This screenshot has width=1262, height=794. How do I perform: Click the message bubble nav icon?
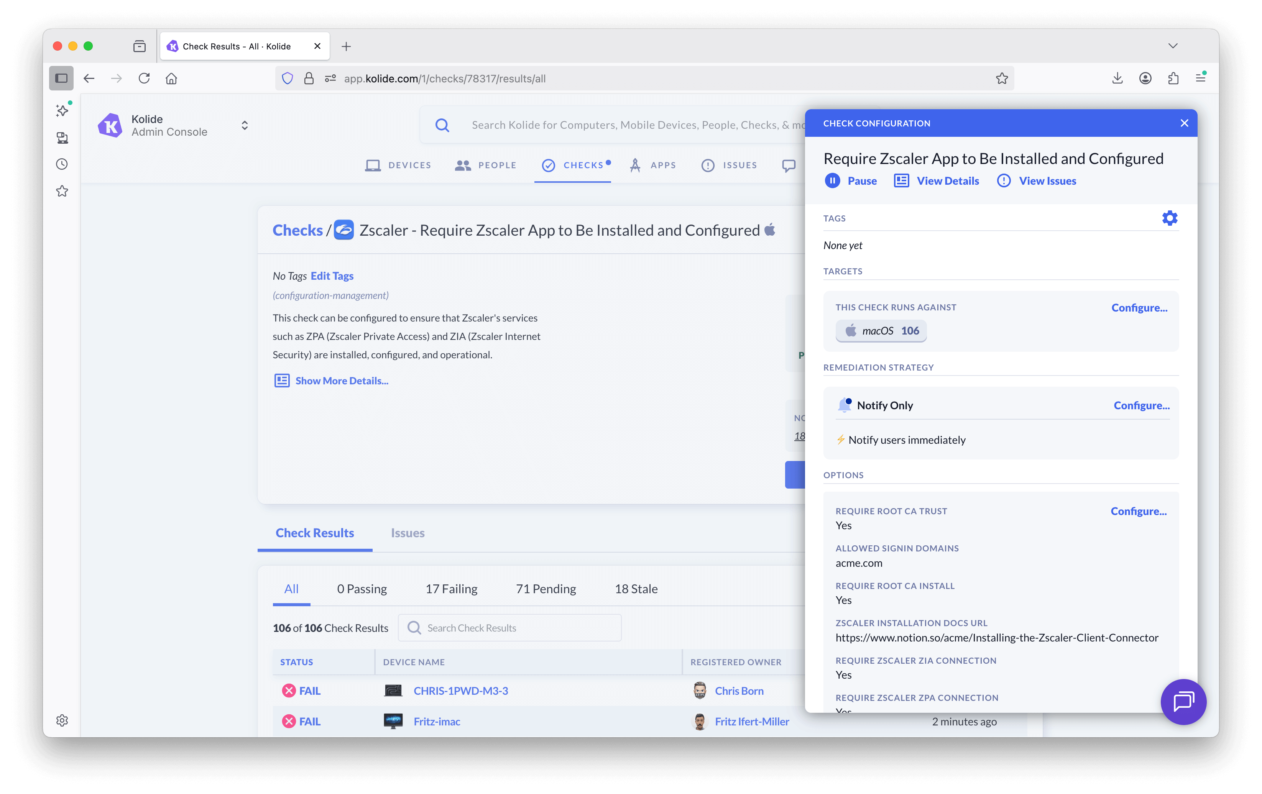click(788, 166)
